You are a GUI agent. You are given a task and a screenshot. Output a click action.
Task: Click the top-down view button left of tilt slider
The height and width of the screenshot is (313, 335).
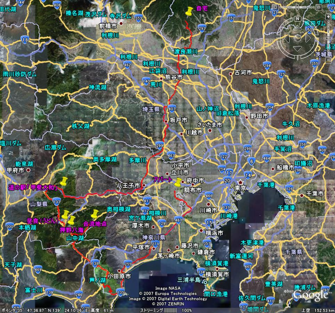coord(275,7)
